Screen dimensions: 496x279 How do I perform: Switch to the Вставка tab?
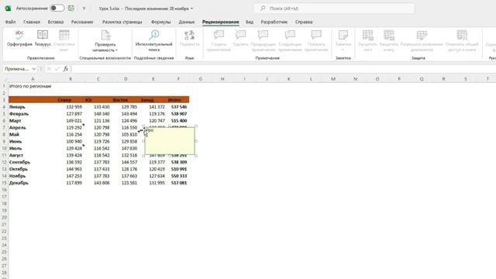click(x=56, y=22)
